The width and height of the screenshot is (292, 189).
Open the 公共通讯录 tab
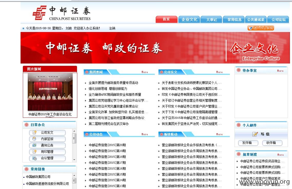coord(256,19)
